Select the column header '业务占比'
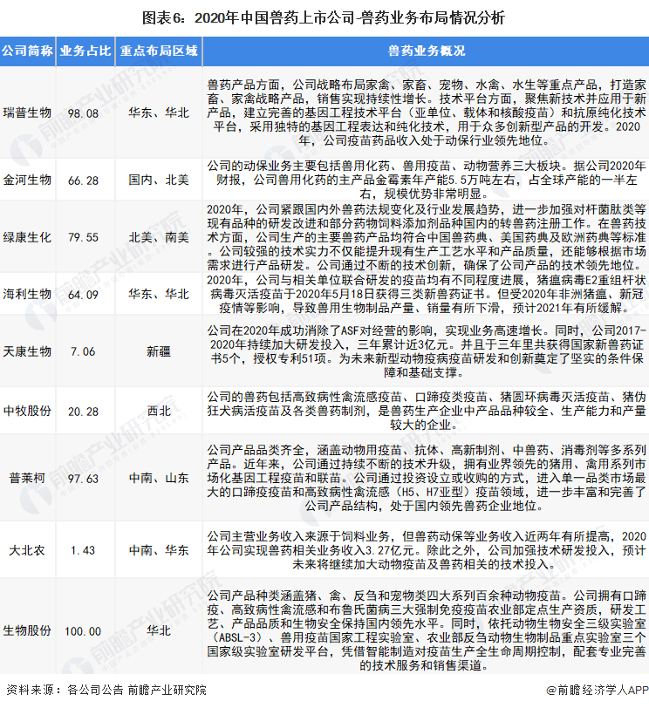Viewport: 649px width, 708px height. [85, 51]
